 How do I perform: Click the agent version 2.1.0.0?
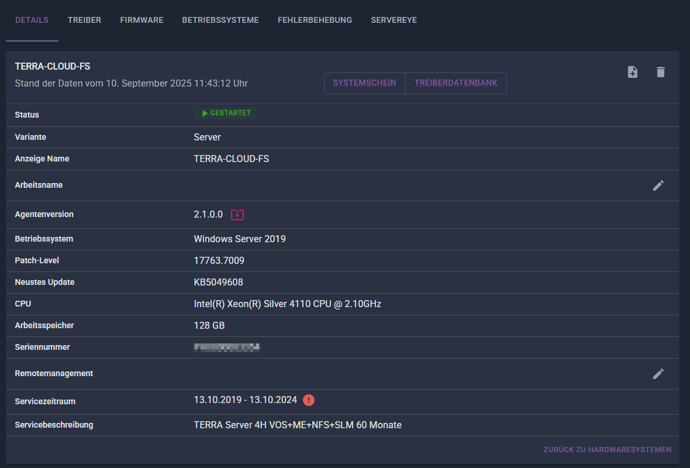(208, 215)
